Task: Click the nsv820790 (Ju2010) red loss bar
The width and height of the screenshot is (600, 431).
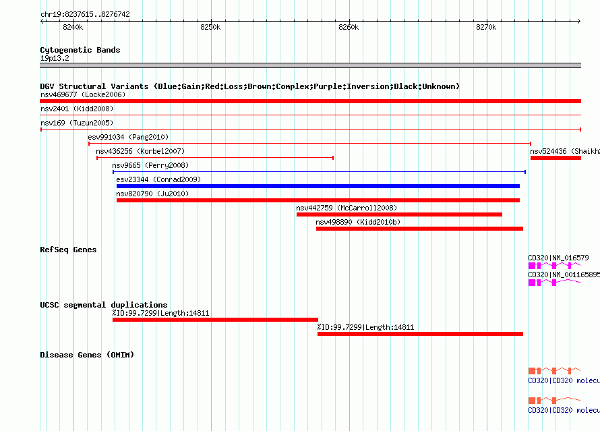Action: pyautogui.click(x=318, y=200)
